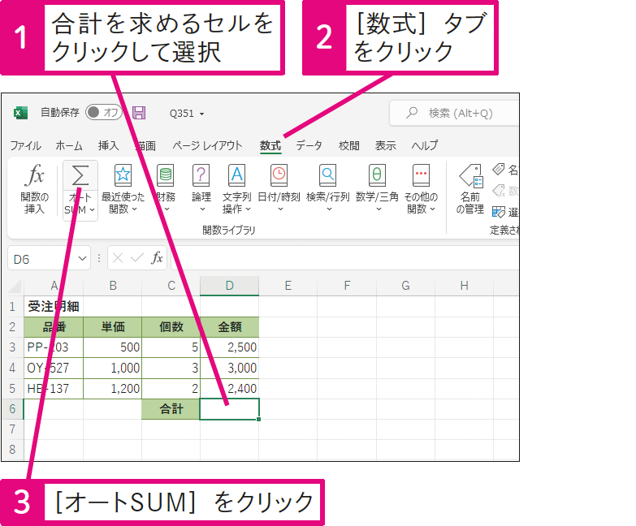The image size is (636, 526).
Task: Select cell containing 2,500
Action: 230,347
